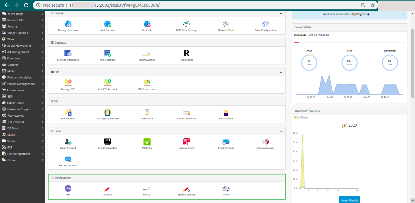Expand E-Commerce sidebar category
The width and height of the screenshot is (415, 203).
[x=22, y=90]
